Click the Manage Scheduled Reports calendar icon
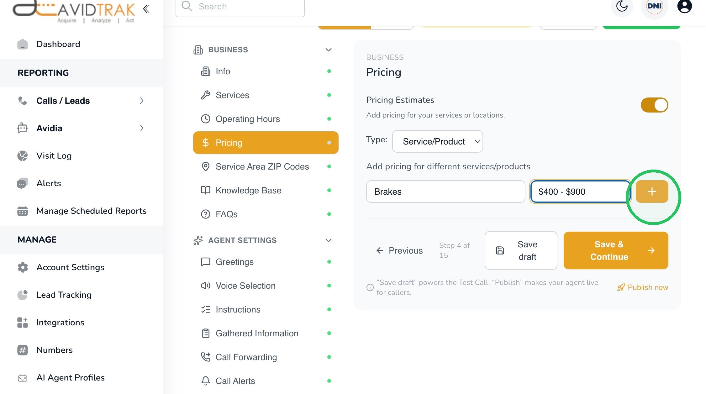 pos(23,211)
